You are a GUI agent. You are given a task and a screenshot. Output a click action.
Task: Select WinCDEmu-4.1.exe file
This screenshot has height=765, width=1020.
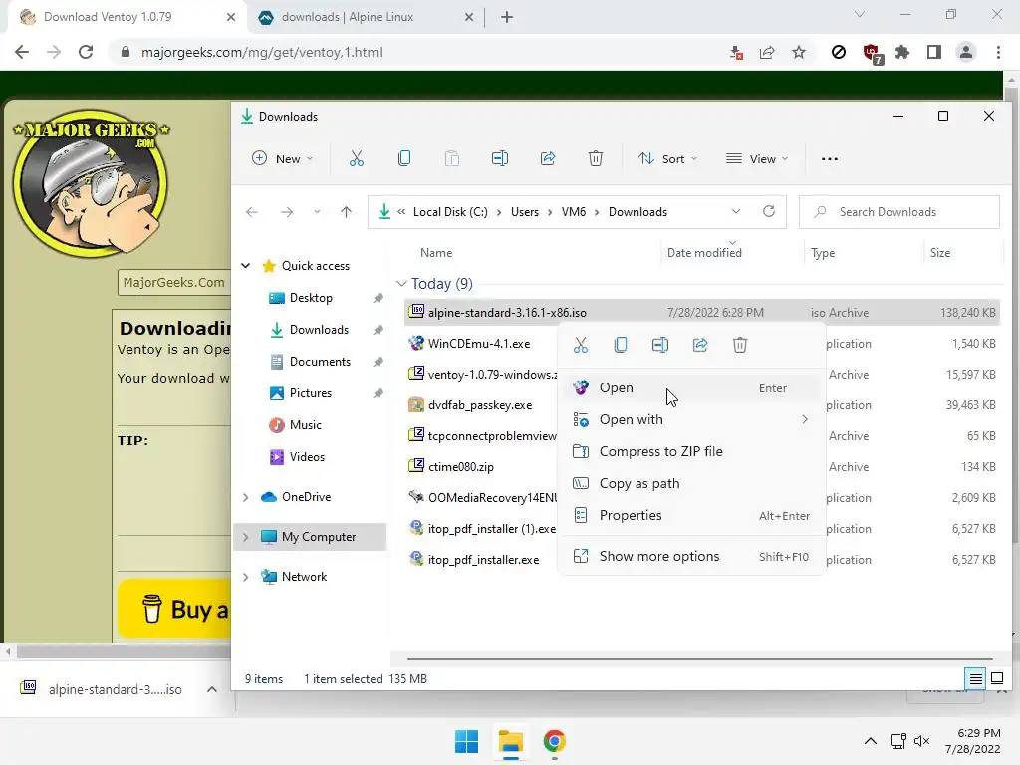479,344
